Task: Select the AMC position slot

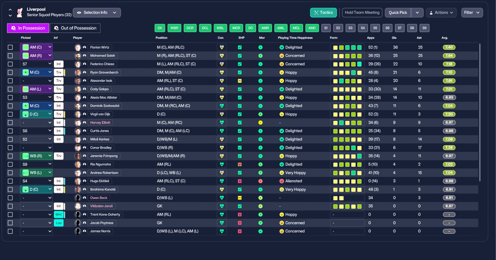Action: click(x=312, y=28)
